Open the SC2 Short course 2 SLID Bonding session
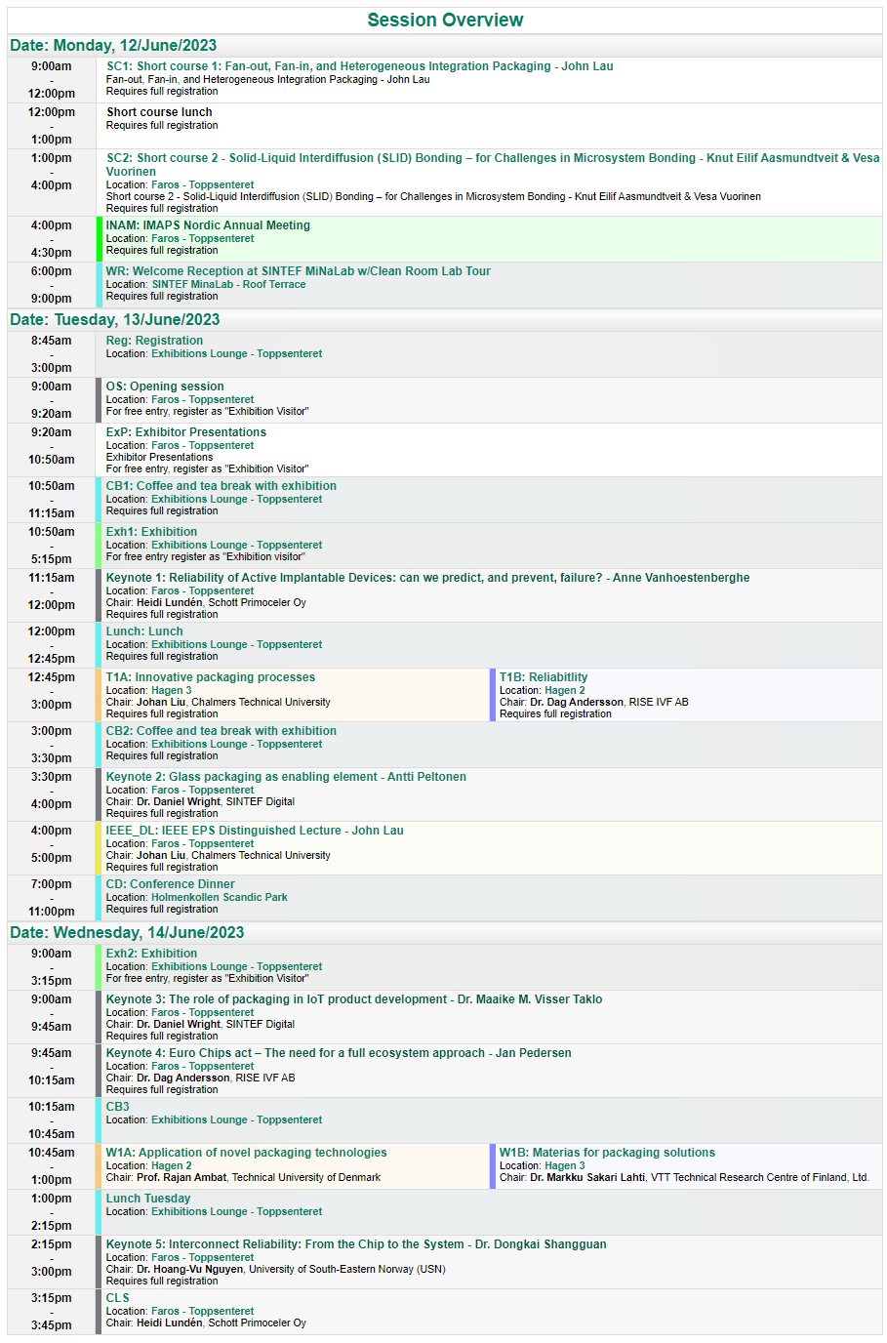 [x=493, y=164]
